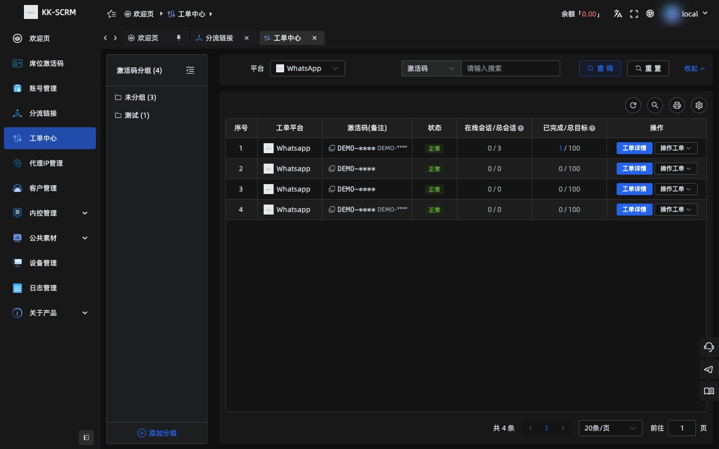Click the completed count 1 in row 1

560,148
